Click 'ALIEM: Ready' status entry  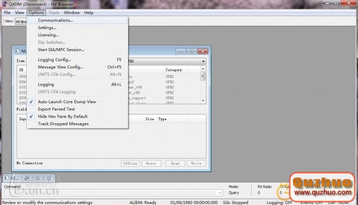(x=143, y=202)
